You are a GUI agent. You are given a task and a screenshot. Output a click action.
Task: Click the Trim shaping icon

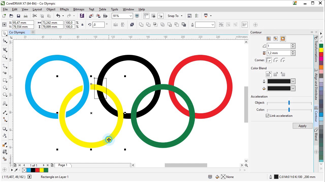click(148, 25)
